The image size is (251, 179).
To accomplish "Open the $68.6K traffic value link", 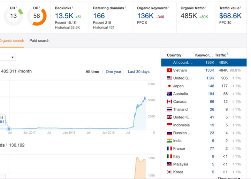I will pyautogui.click(x=230, y=16).
